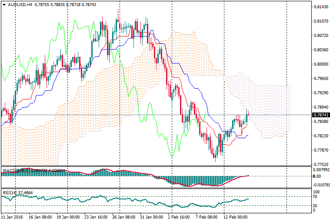This screenshot has height=222, width=330.
Task: Click the RSI 30 level scale label
Action: 316,205
